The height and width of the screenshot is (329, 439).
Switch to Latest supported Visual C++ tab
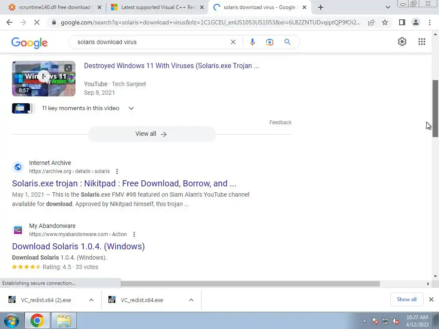pos(157,7)
